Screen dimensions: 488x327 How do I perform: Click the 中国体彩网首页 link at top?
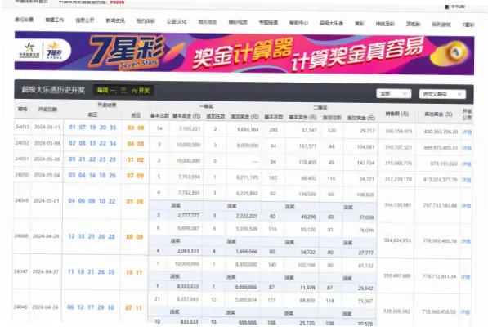point(31,2)
